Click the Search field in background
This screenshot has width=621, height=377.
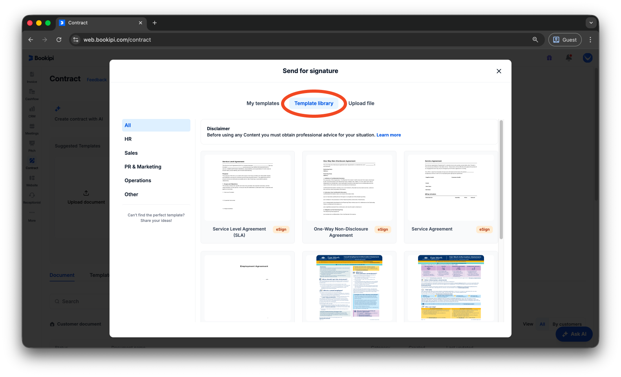pyautogui.click(x=80, y=302)
